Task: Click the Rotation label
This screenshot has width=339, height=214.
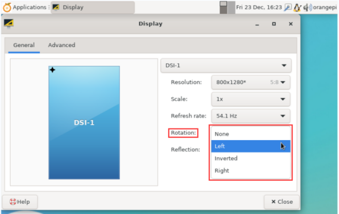Action: 183,133
